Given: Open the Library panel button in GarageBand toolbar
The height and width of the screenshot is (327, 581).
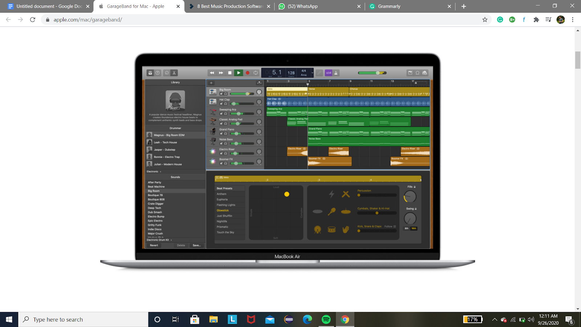Looking at the screenshot, I should click(150, 73).
